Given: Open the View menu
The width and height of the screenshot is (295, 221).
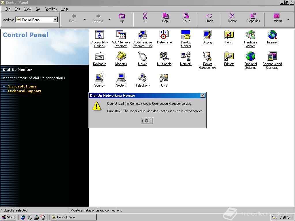Looking at the screenshot, I should pos(28,9).
